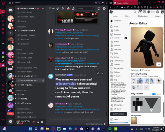Open hoster-rules channel mention link

(x=66, y=84)
